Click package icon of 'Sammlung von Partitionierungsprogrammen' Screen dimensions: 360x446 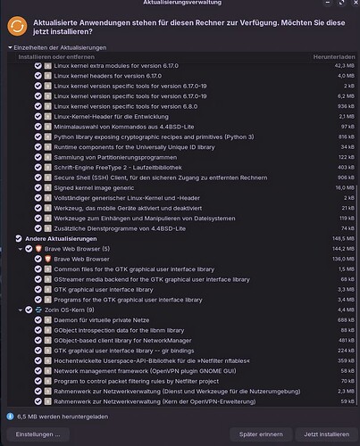point(47,157)
